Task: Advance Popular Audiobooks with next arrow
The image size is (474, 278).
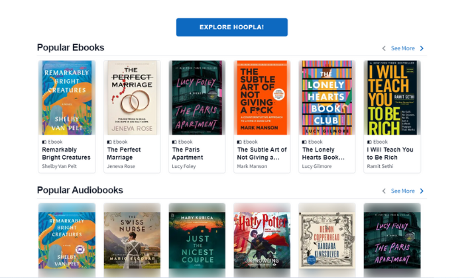Action: [422, 191]
